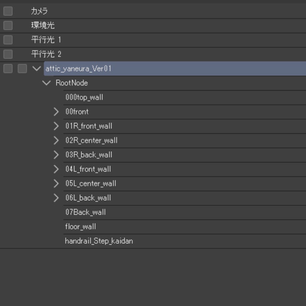Expand the 00front node

point(56,112)
